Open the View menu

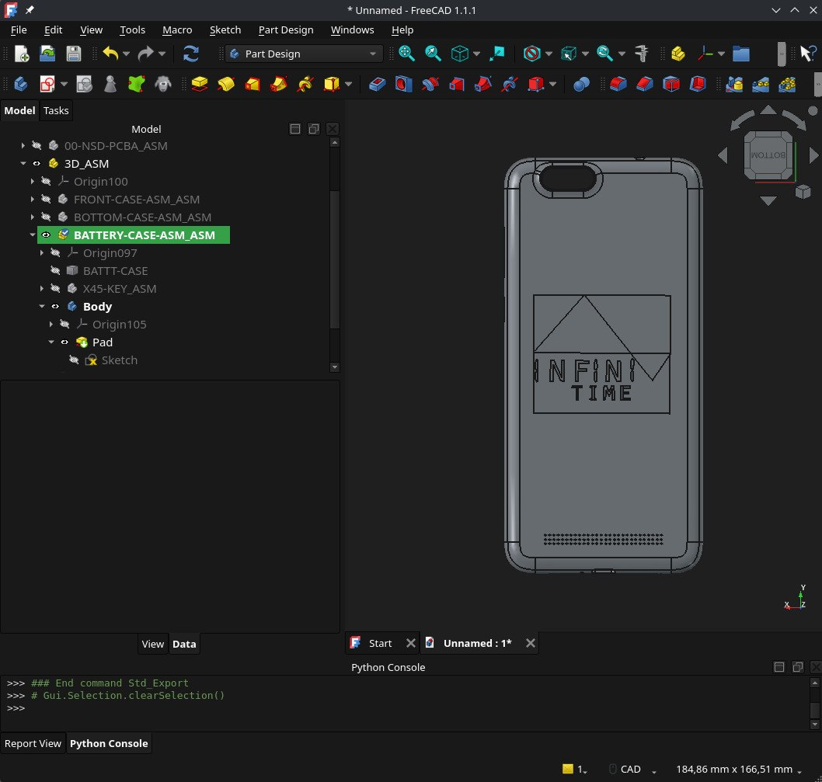(x=91, y=30)
